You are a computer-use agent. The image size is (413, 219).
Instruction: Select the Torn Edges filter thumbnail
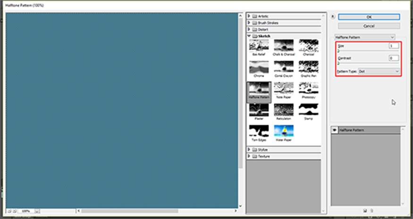[259, 131]
